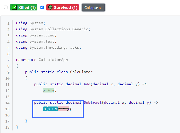Click line number 11 in gutter
Viewport: 180px width, 133px height.
7,85
